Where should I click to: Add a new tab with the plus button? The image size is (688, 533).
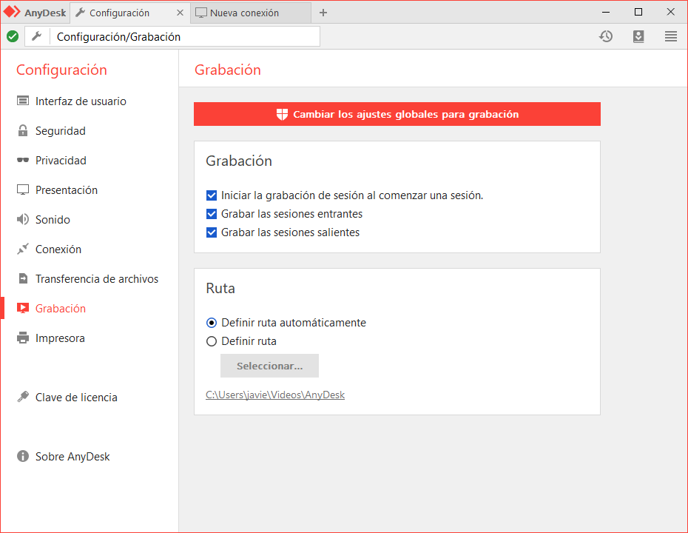(x=323, y=13)
